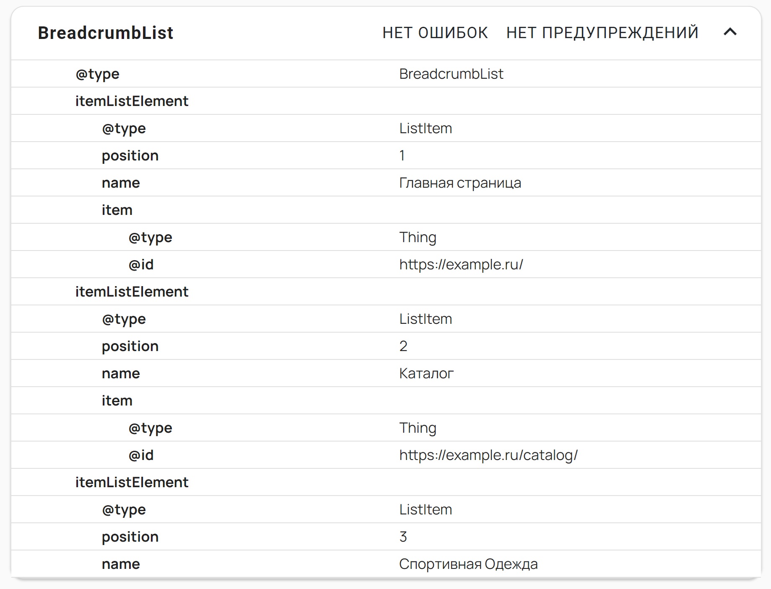The height and width of the screenshot is (589, 771).
Task: Click the Главная страница name value
Action: 460,183
